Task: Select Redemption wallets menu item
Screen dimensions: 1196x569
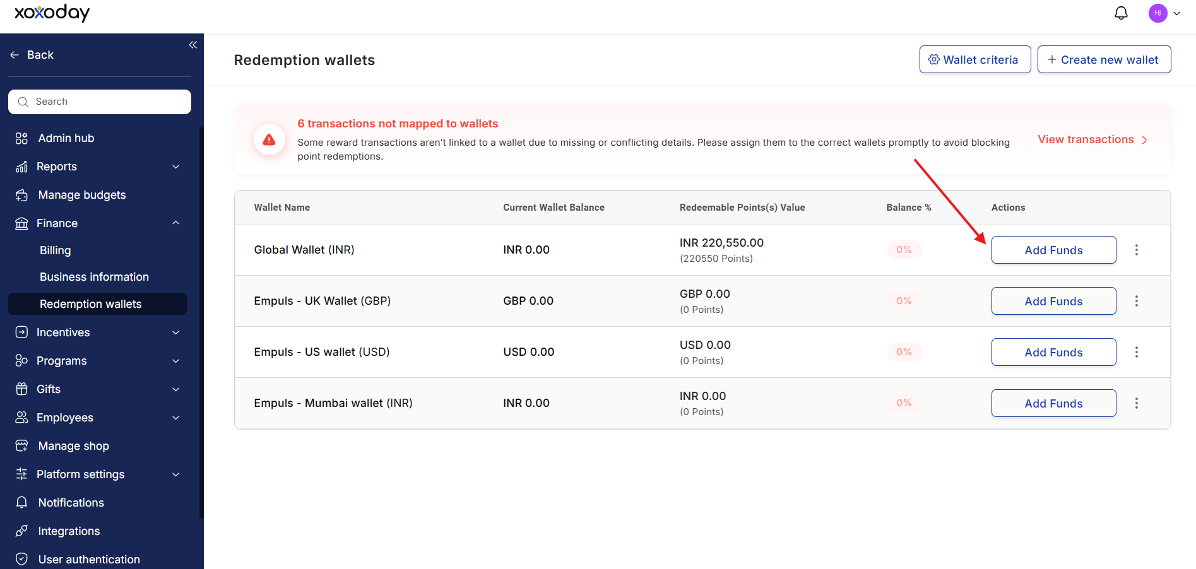Action: (97, 303)
